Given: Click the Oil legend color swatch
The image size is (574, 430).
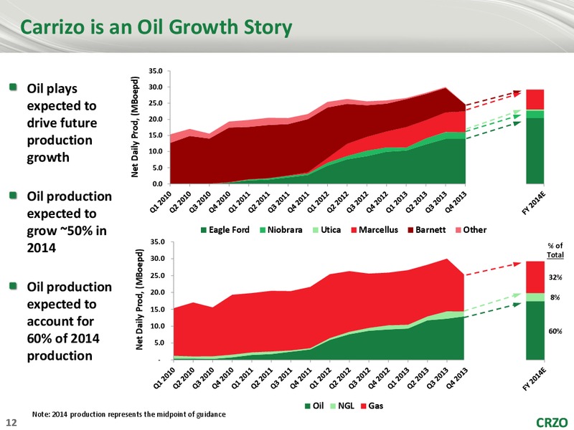Looking at the screenshot, I should 309,406.
